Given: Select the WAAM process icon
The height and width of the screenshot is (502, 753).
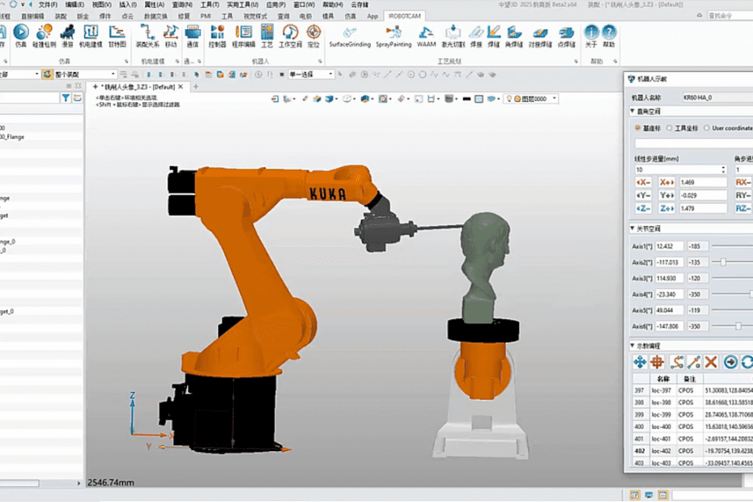Looking at the screenshot, I should pyautogui.click(x=426, y=34).
